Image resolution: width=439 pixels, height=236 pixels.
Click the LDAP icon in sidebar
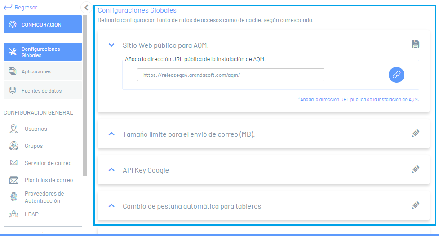(14, 214)
